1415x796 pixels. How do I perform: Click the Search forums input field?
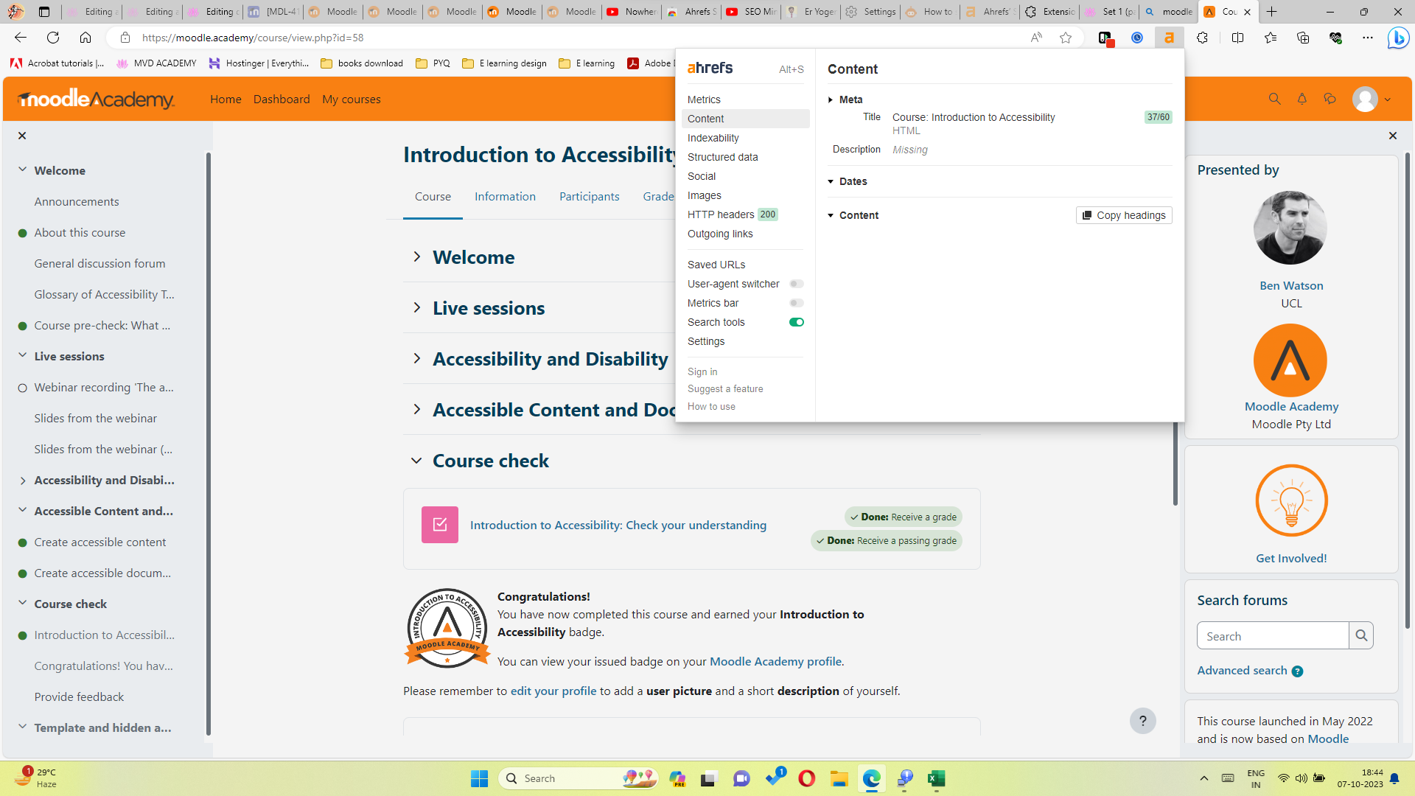click(1273, 635)
